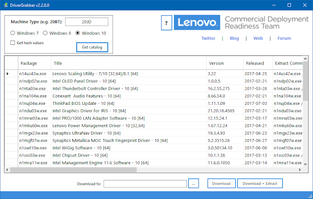Click the Lenovo Scaling Utility title
This screenshot has width=313, height=199.
point(129,74)
